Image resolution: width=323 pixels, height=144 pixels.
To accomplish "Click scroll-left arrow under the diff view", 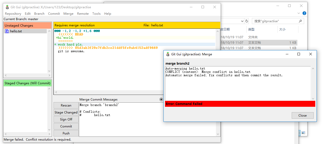I will pos(56,92).
